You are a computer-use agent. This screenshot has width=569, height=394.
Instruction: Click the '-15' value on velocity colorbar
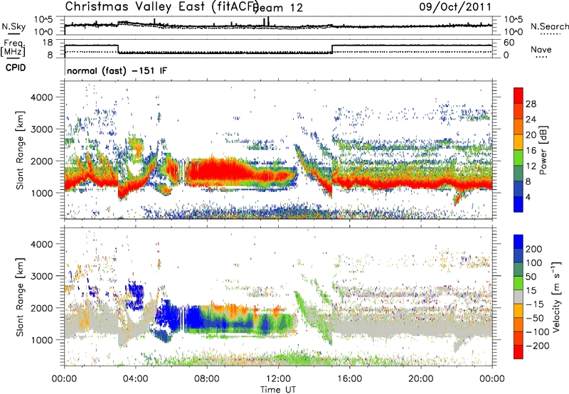click(534, 304)
